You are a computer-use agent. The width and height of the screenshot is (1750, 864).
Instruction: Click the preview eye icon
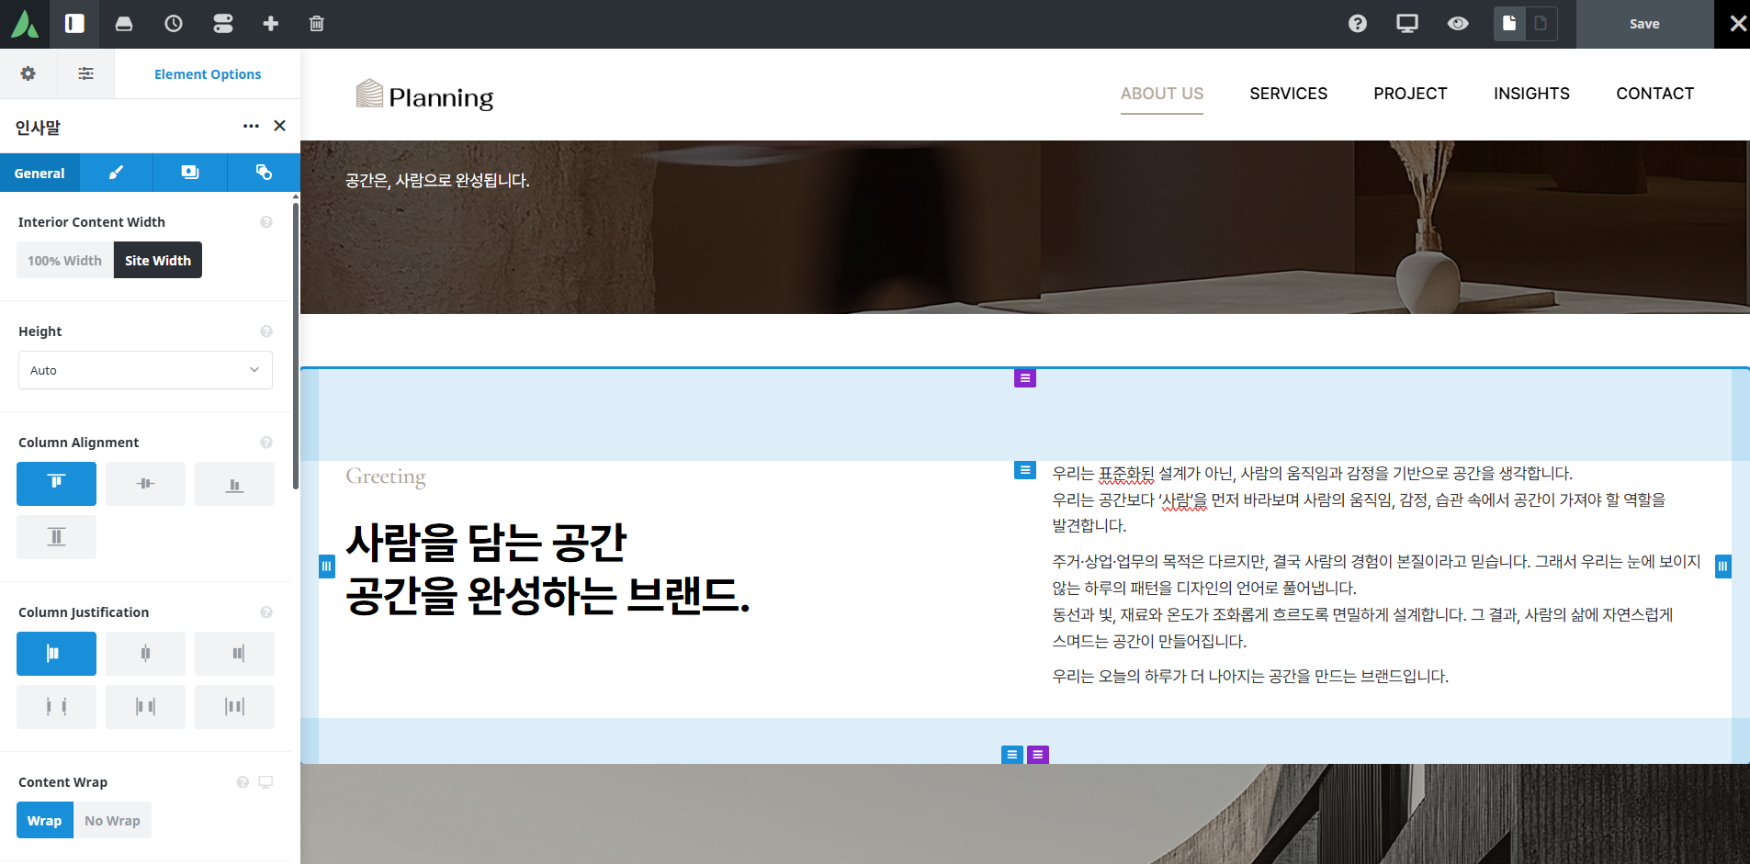[x=1458, y=24]
